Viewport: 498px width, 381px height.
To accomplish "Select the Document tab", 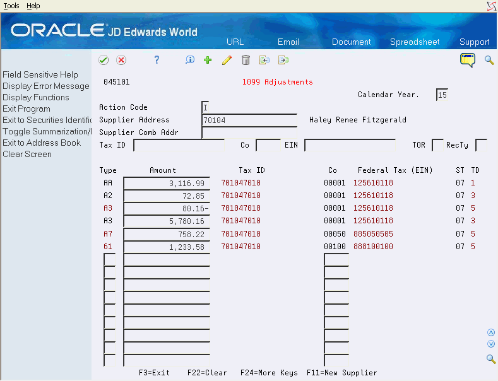I will pos(352,42).
